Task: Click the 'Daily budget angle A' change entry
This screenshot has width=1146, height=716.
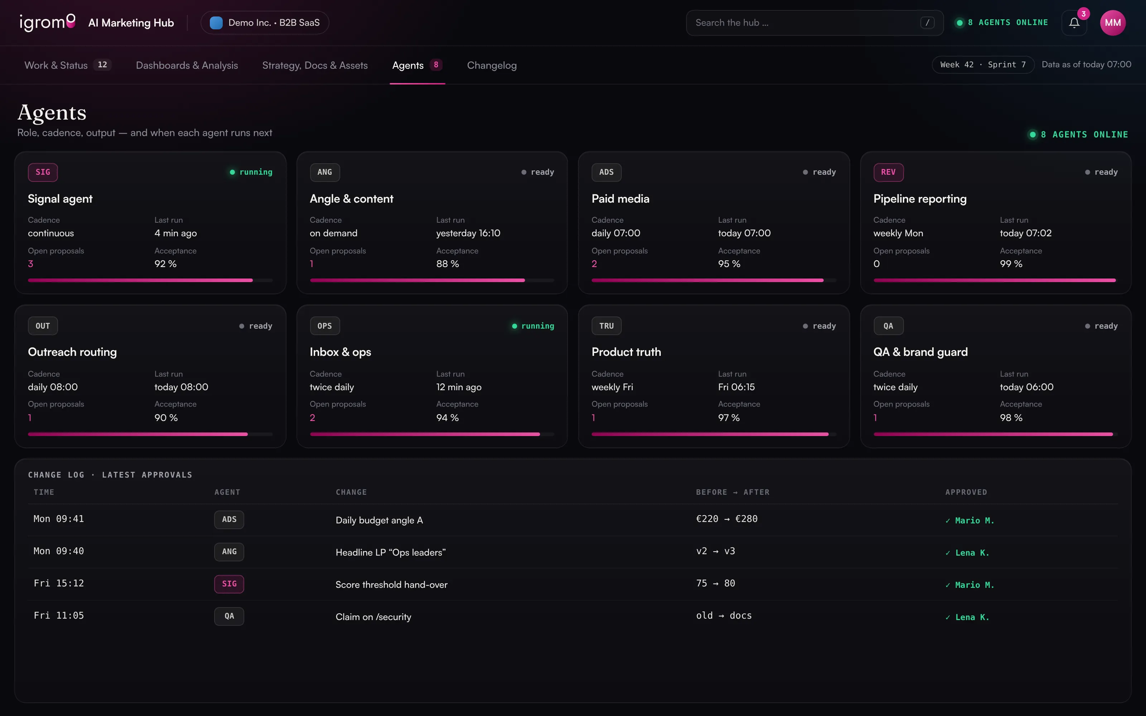Action: point(379,520)
